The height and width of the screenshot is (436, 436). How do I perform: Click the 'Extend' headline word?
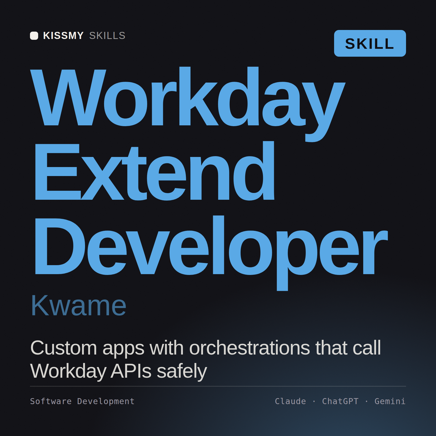pos(155,171)
